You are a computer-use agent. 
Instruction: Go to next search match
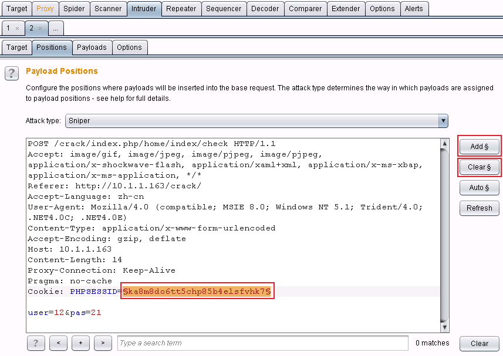click(x=103, y=343)
